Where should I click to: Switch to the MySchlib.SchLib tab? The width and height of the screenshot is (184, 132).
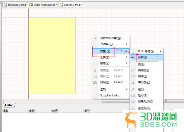15,5
